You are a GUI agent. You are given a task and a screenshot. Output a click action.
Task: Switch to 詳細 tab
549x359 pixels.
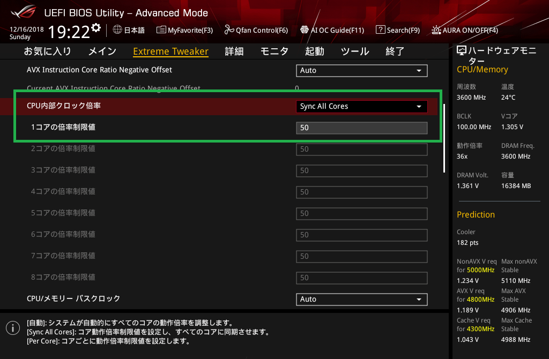pyautogui.click(x=234, y=51)
